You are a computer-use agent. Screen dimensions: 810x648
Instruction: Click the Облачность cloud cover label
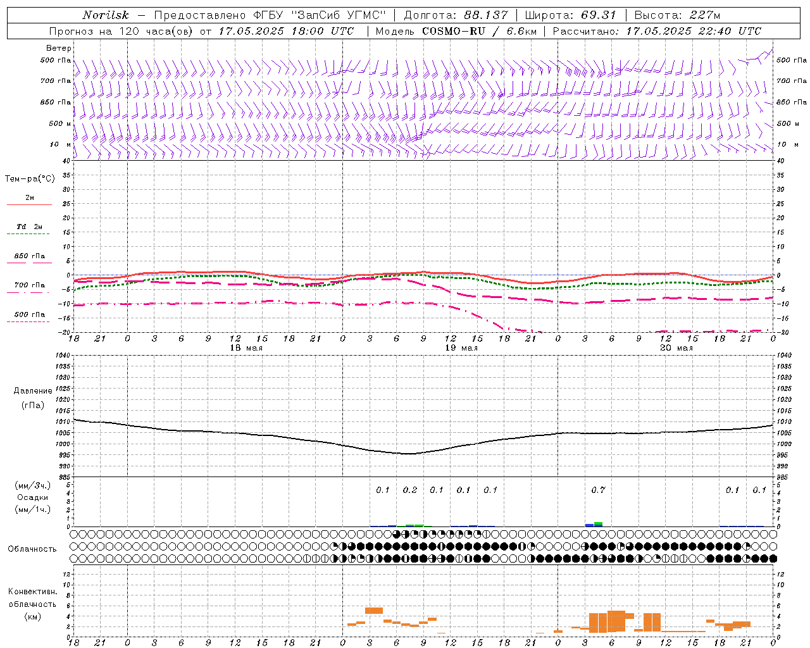[x=32, y=549]
